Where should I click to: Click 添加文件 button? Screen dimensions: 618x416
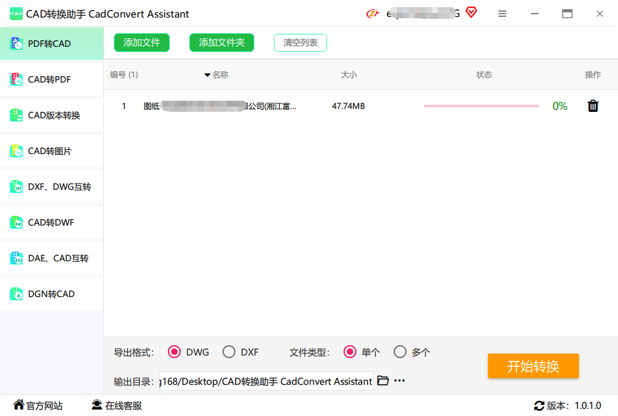142,43
